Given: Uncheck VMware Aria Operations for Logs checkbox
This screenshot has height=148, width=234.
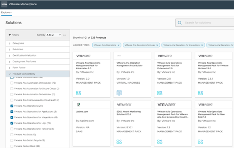Looking at the screenshot, I should coord(12,123).
